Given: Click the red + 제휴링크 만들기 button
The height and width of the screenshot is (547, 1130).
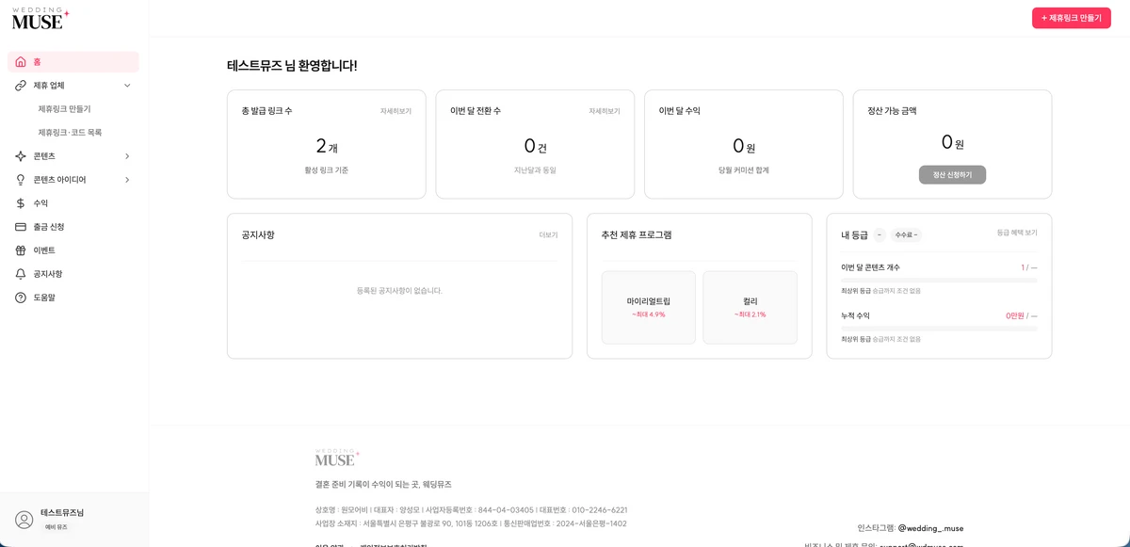Looking at the screenshot, I should [1072, 18].
